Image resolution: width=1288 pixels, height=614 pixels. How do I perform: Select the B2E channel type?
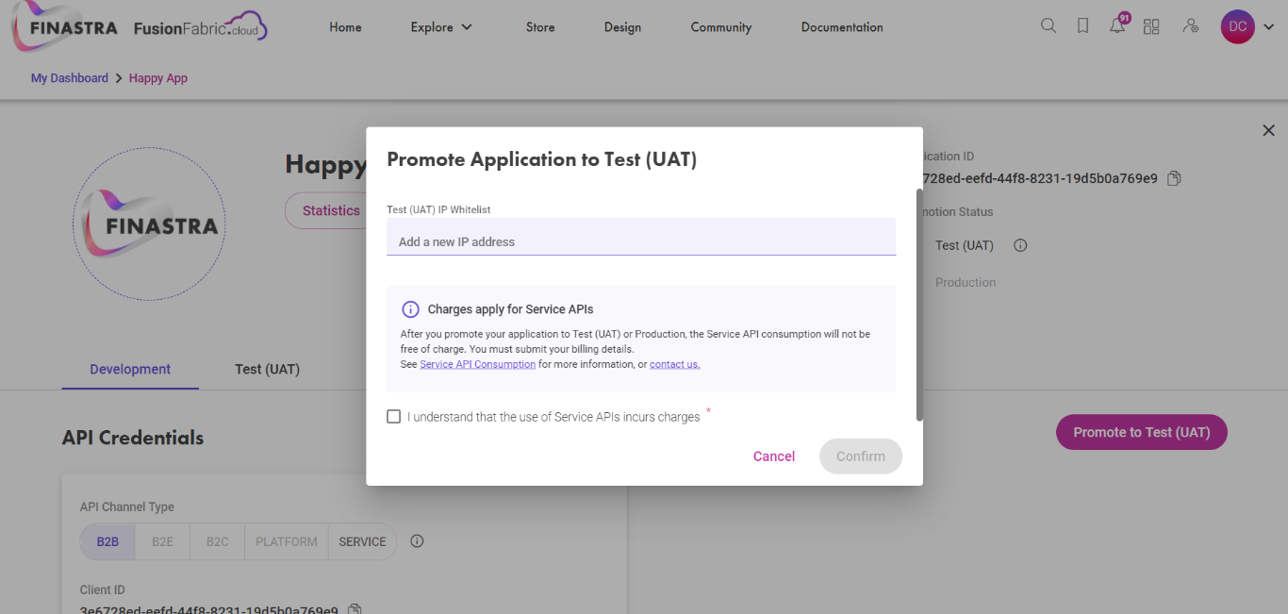162,541
